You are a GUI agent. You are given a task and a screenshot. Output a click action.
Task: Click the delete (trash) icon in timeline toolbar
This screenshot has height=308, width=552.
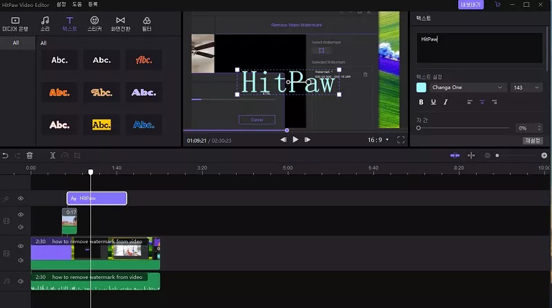[30, 156]
